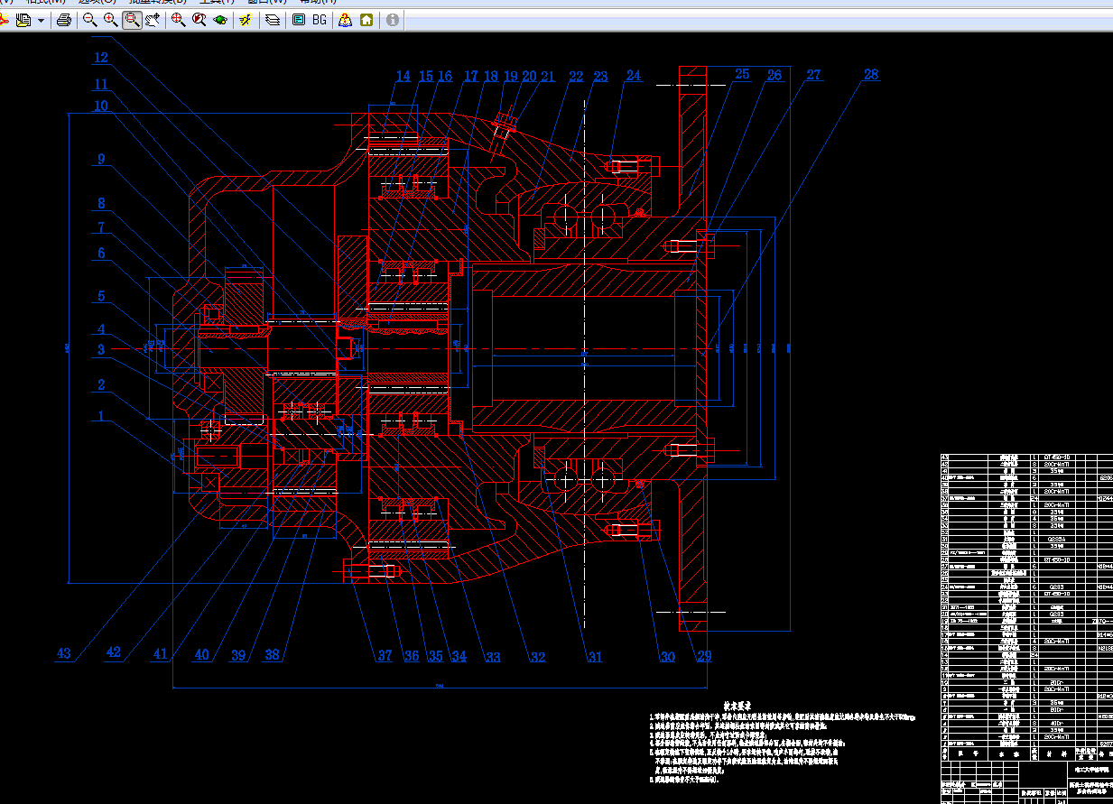Click the teal window display icon
Image resolution: width=1113 pixels, height=804 pixels.
(x=299, y=19)
